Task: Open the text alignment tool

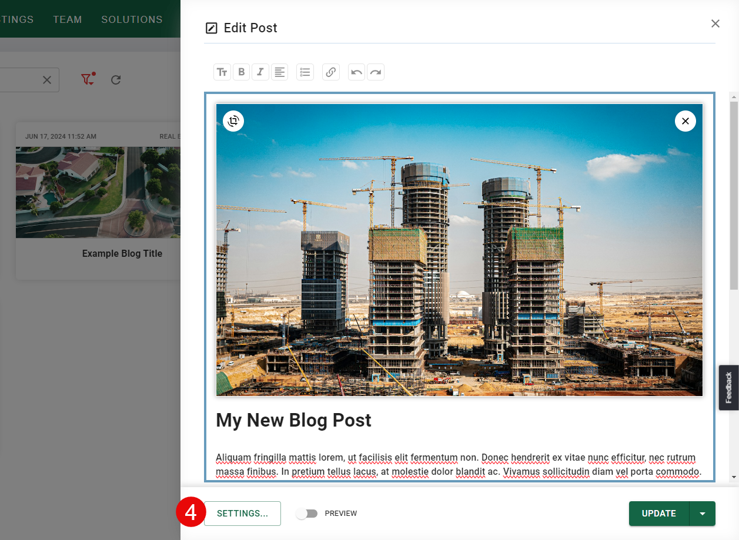Action: (280, 72)
